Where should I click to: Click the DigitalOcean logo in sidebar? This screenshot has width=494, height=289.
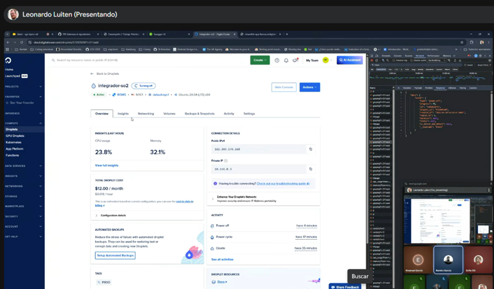(8, 60)
